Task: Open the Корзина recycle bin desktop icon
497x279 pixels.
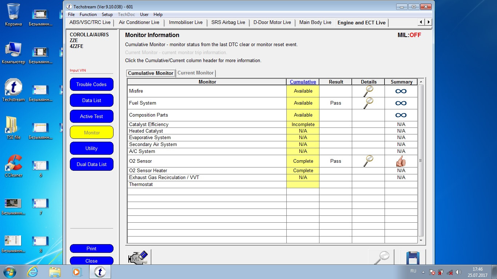Action: 13,15
